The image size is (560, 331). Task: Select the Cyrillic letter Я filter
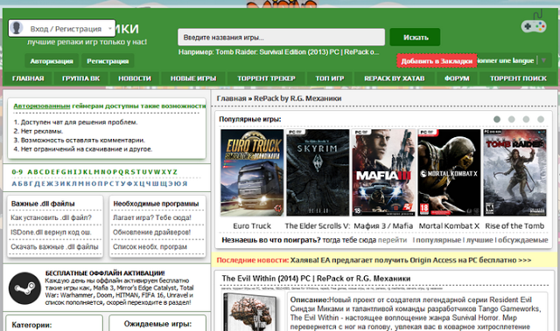(185, 184)
